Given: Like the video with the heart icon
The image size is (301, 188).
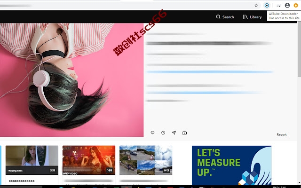Looking at the screenshot, I should point(152,133).
